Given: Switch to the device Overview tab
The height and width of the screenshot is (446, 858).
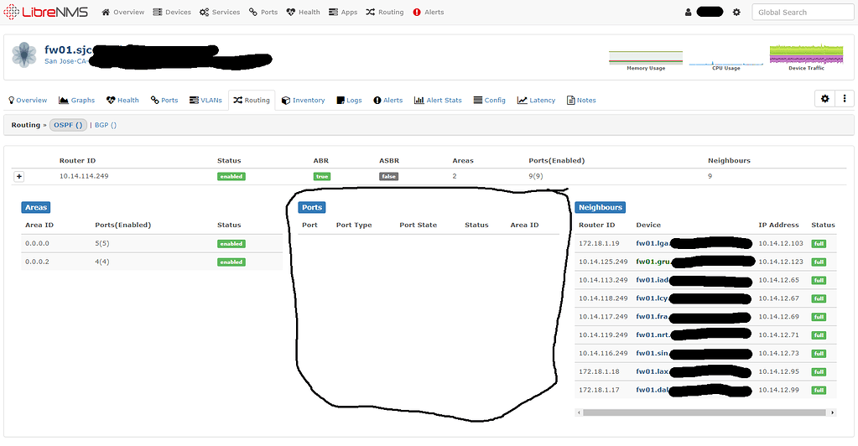Looking at the screenshot, I should coord(28,100).
